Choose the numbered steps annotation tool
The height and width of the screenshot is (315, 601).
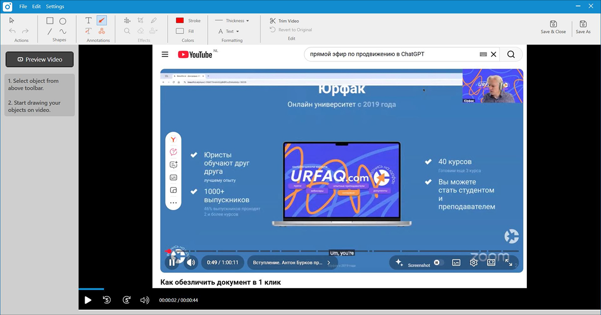[x=102, y=31]
